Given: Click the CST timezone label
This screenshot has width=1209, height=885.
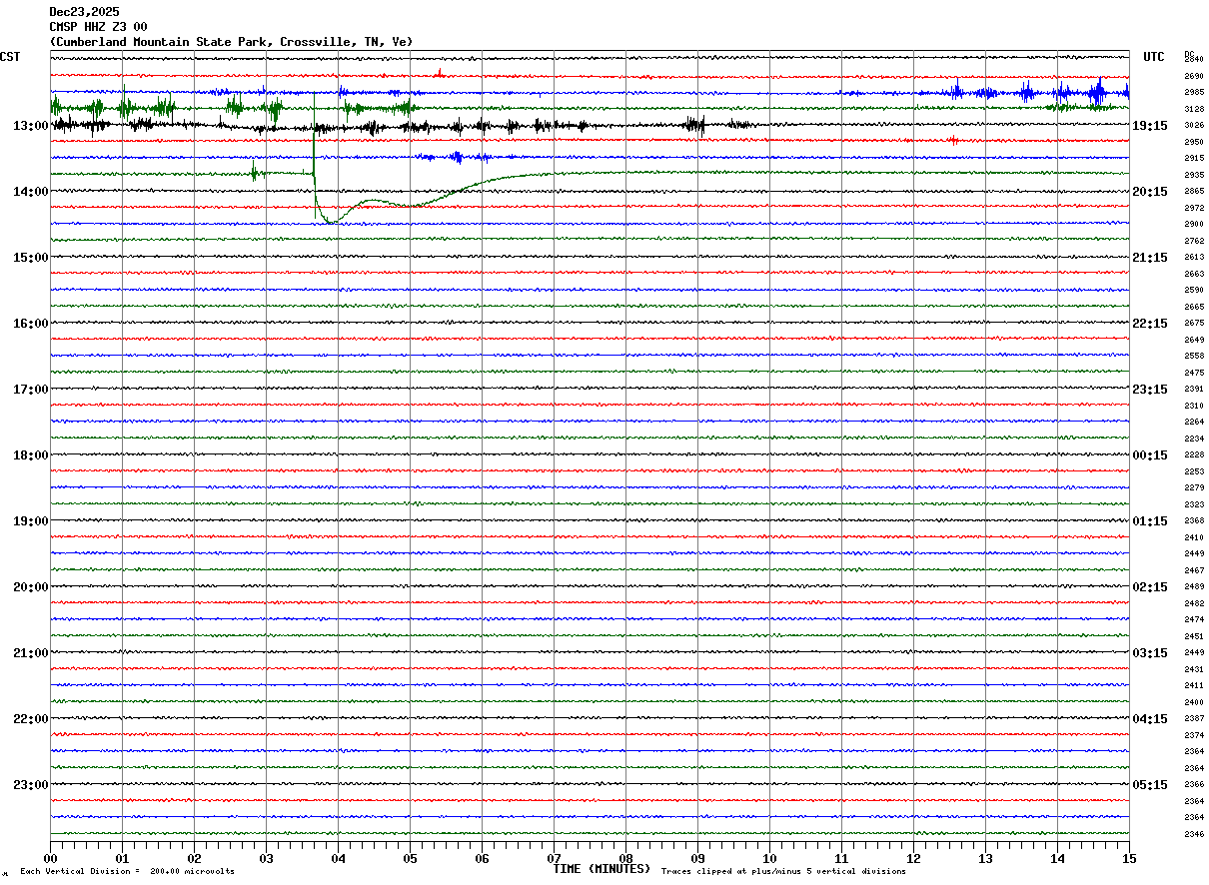Looking at the screenshot, I should tap(10, 57).
